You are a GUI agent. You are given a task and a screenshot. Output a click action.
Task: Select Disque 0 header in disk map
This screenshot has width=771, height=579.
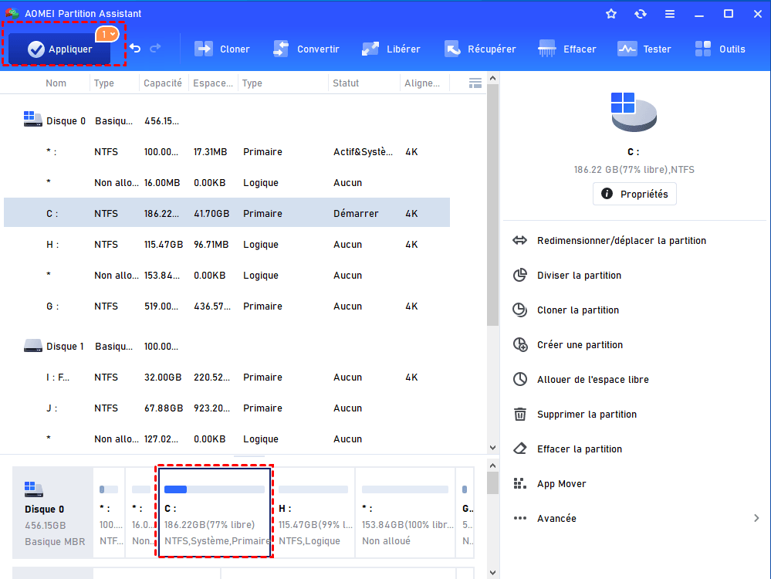[x=53, y=512]
